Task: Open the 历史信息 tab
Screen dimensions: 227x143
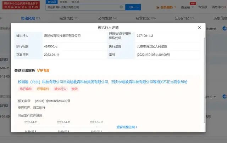Action: 220,18
